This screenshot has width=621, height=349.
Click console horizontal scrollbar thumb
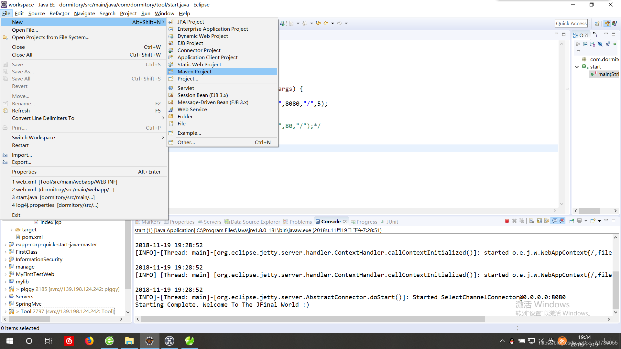coord(313,319)
